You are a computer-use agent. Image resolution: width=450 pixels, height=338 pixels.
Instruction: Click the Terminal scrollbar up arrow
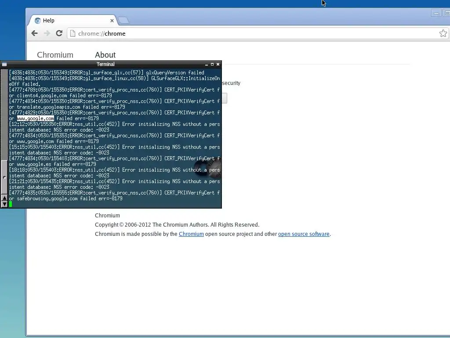tap(4, 198)
